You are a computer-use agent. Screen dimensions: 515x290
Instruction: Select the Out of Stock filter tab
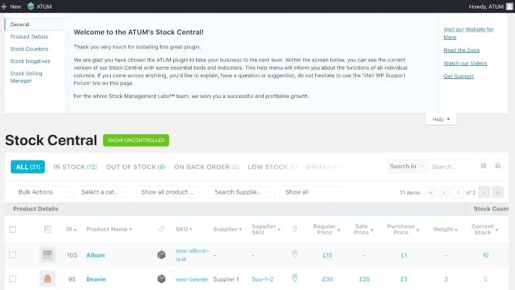135,167
